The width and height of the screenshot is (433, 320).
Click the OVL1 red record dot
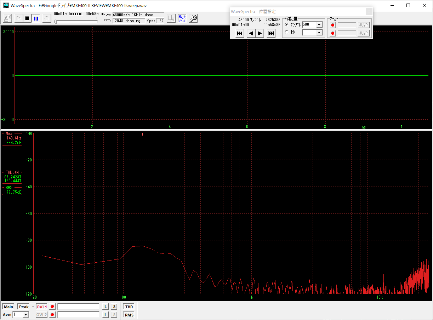(52, 307)
